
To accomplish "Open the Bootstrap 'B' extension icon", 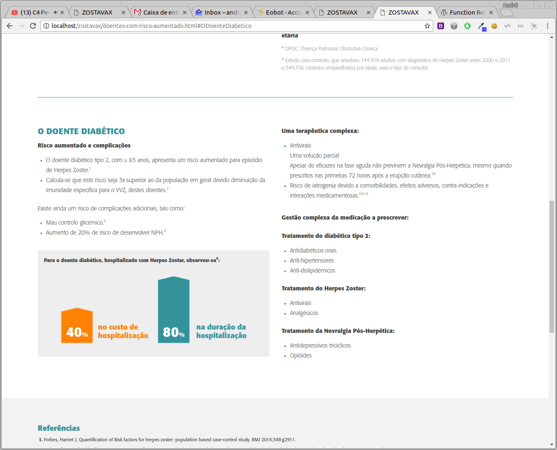I will pyautogui.click(x=441, y=26).
